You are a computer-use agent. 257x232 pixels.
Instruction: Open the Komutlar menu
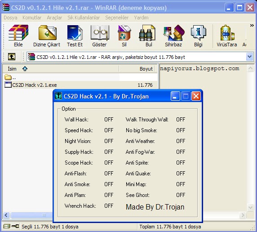[32, 18]
